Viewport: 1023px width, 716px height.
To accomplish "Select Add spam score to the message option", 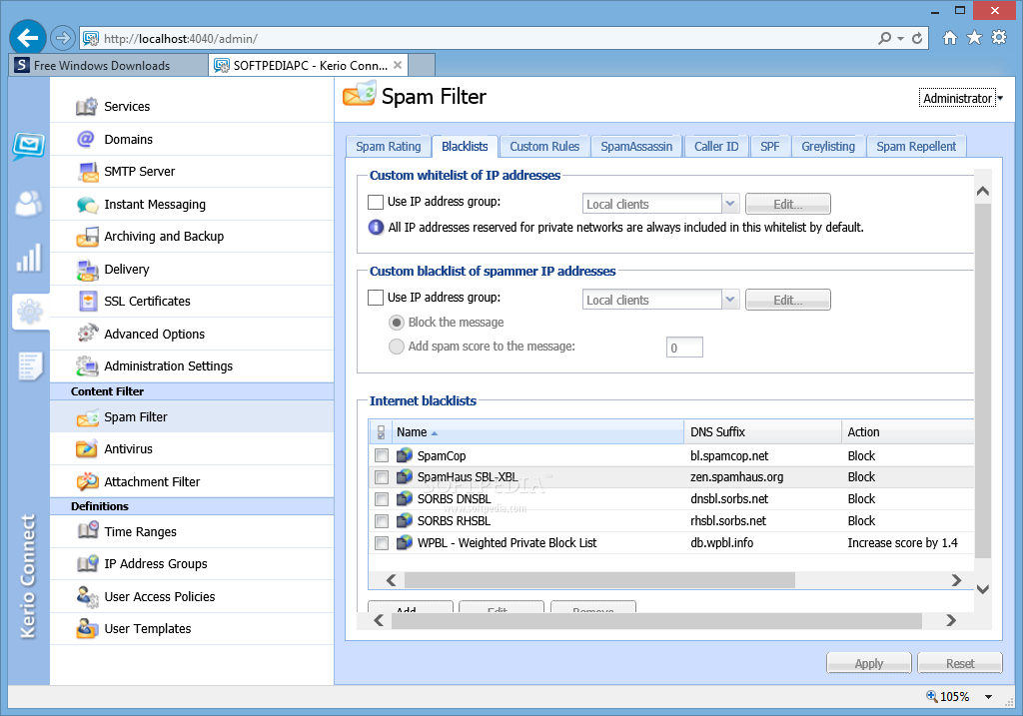I will click(396, 347).
